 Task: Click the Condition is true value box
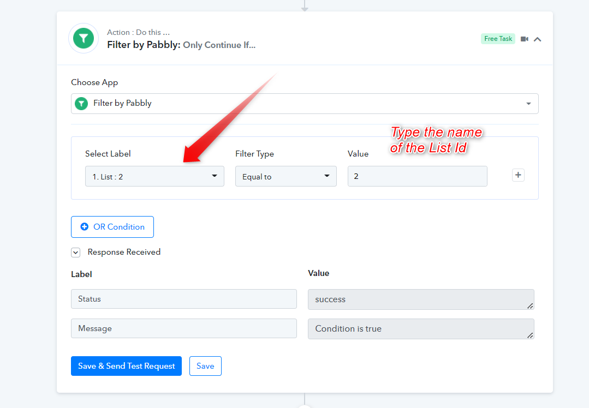(x=421, y=329)
